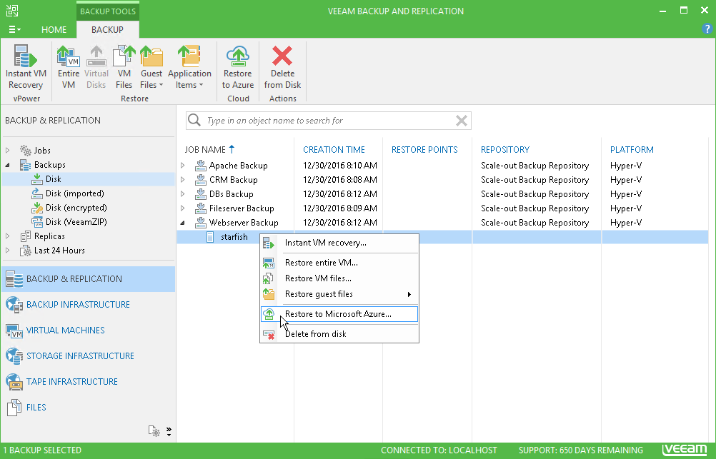Select Disk (encrypted) in the tree
Viewport: 716px width, 459px height.
[76, 208]
